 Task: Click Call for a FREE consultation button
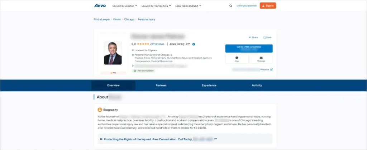249,48
